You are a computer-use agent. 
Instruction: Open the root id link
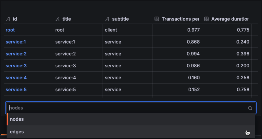10,30
